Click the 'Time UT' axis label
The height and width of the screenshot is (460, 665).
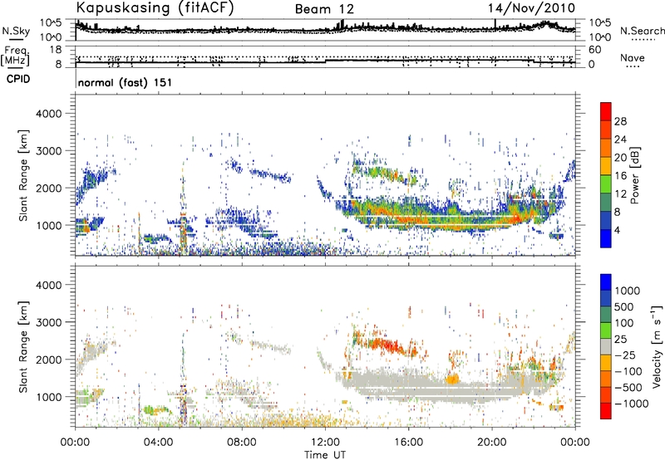(325, 455)
